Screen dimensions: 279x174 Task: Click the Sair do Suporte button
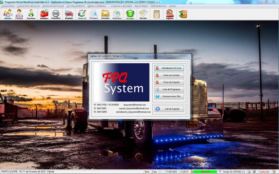tap(169, 109)
